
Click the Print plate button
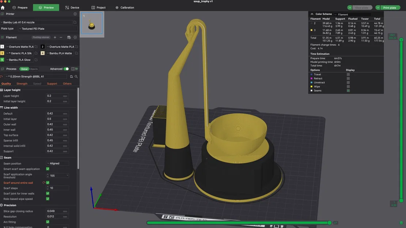(390, 8)
